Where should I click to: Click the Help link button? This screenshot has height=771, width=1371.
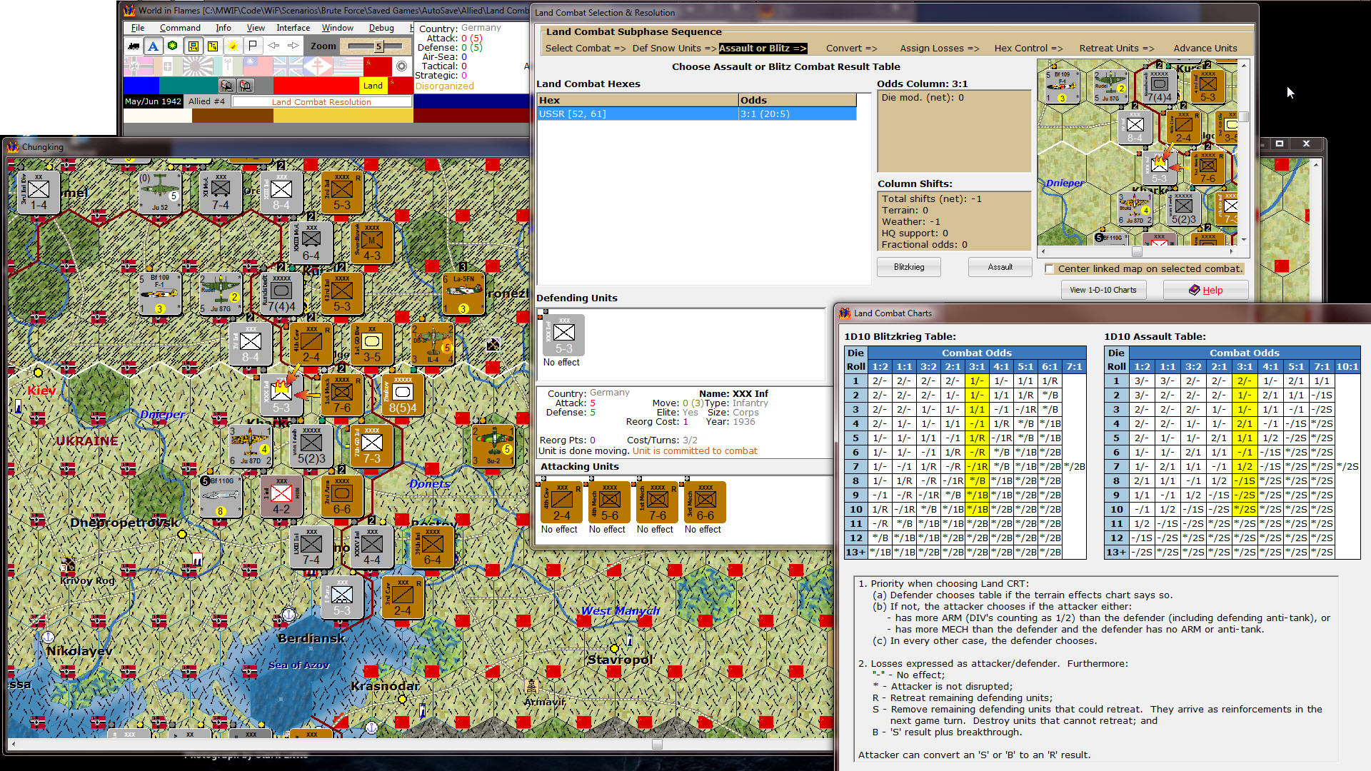click(x=1205, y=290)
